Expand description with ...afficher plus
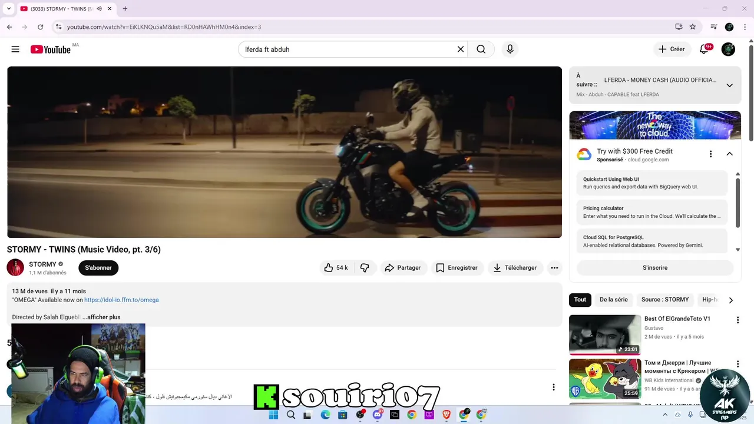754x424 pixels. (x=101, y=317)
